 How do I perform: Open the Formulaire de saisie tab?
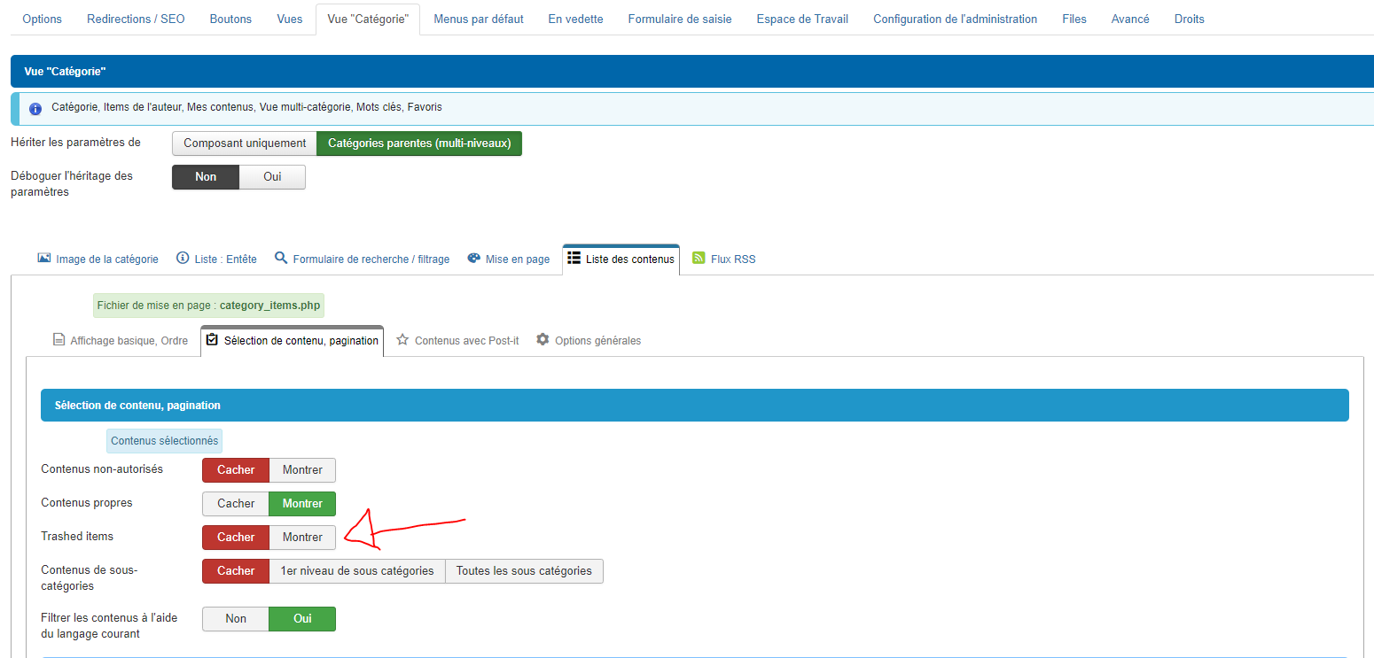coord(680,19)
